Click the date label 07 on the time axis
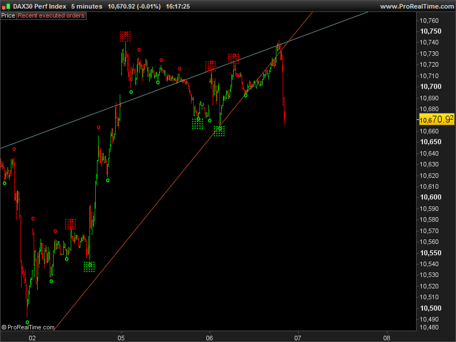The width and height of the screenshot is (456, 342). click(298, 337)
